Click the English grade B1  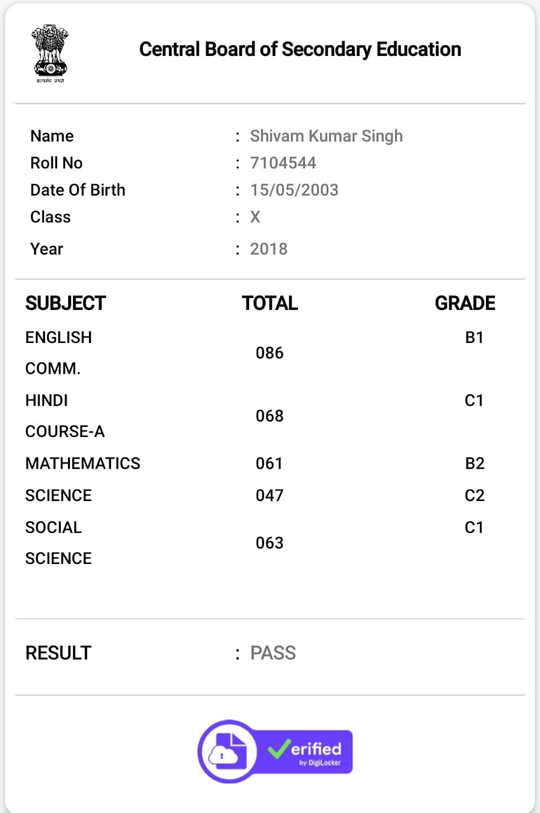[475, 337]
